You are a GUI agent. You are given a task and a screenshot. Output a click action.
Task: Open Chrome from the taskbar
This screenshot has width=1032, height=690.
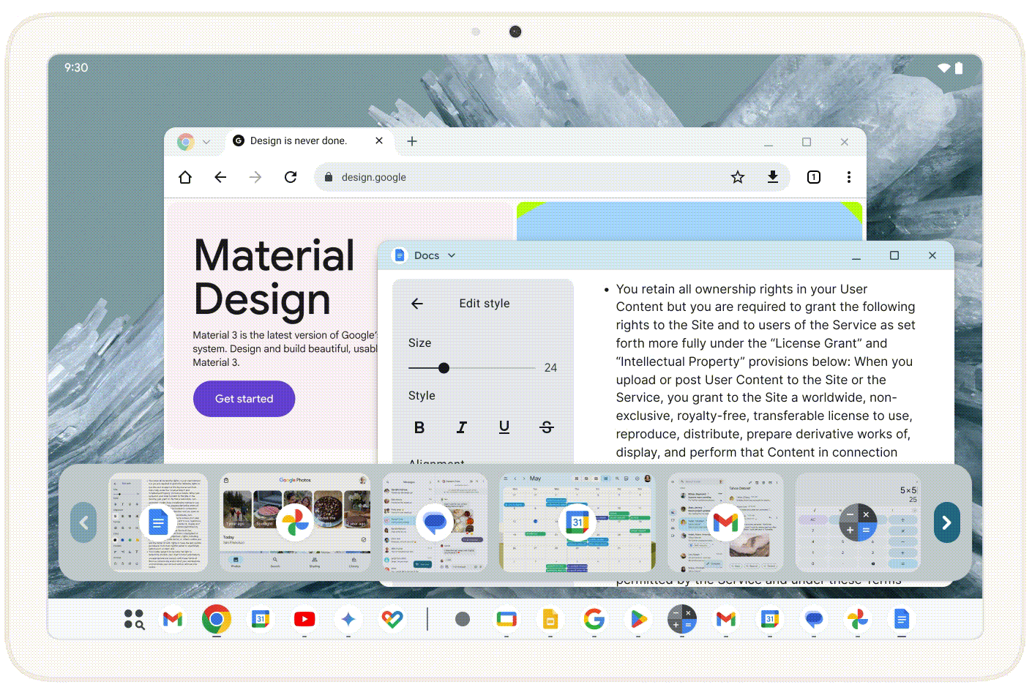(x=217, y=620)
